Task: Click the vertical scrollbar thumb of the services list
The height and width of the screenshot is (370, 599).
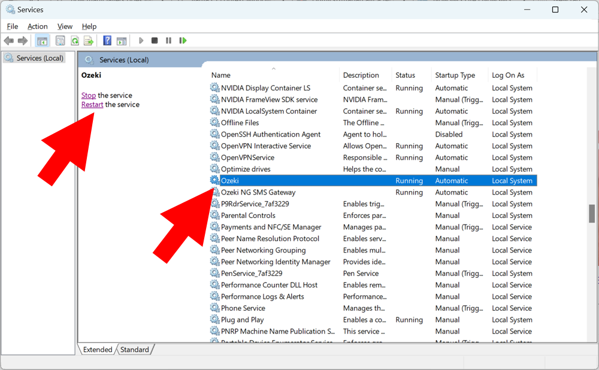Action: pyautogui.click(x=592, y=214)
